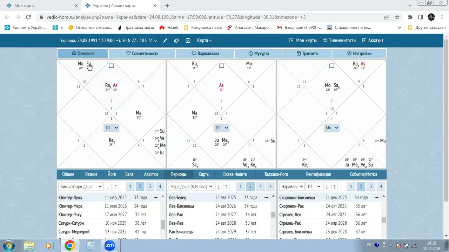This screenshot has width=449, height=252.
Task: Open the Ректификация section
Action: tap(319, 174)
